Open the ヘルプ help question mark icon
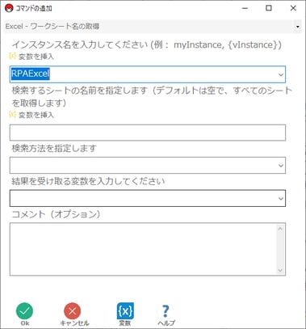The image size is (306, 329). 166,311
